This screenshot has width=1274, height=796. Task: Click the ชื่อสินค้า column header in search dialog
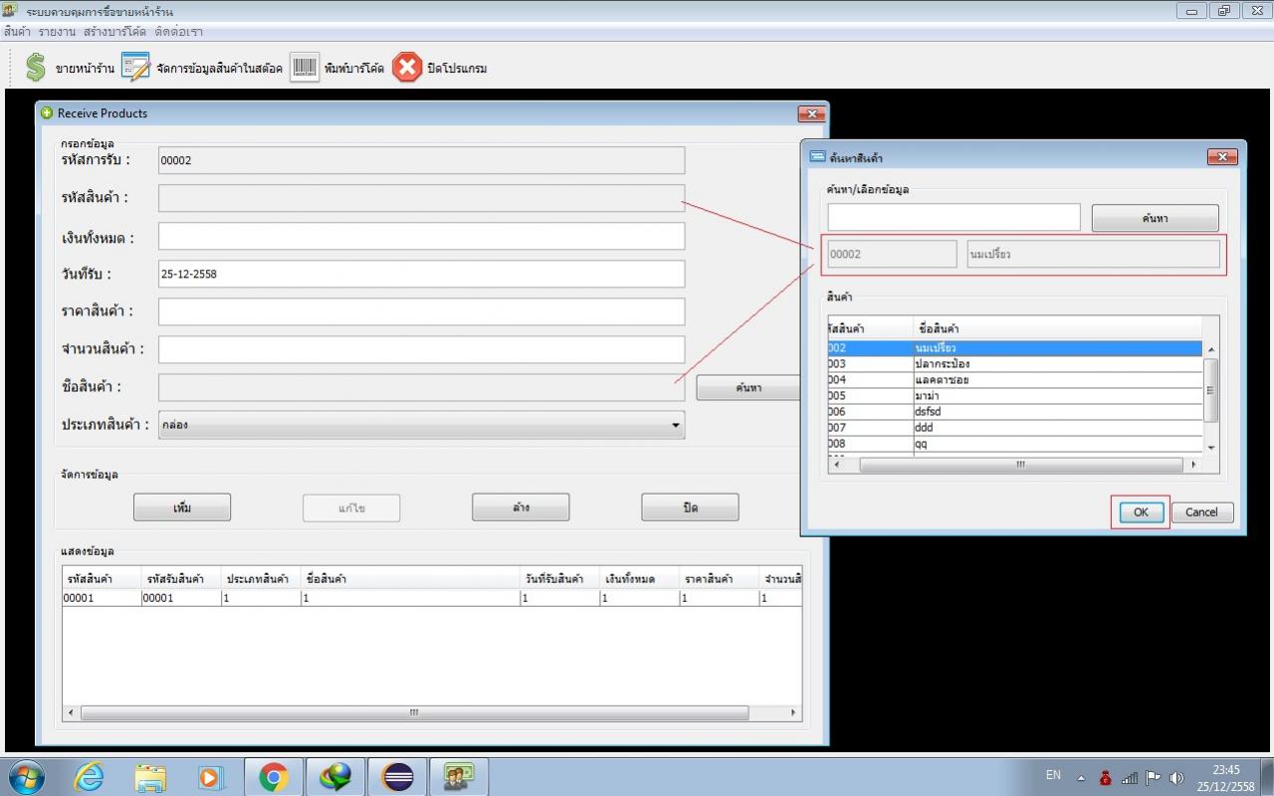(1057, 328)
